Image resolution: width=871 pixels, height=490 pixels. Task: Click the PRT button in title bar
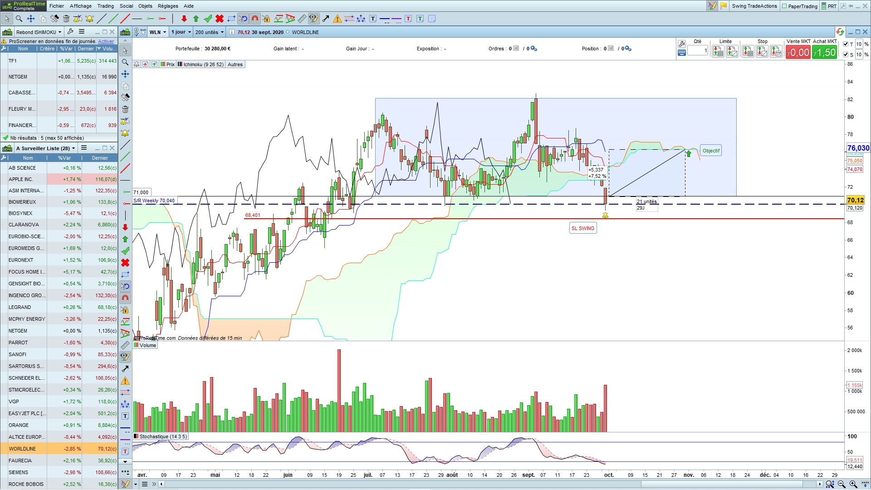coord(829,6)
